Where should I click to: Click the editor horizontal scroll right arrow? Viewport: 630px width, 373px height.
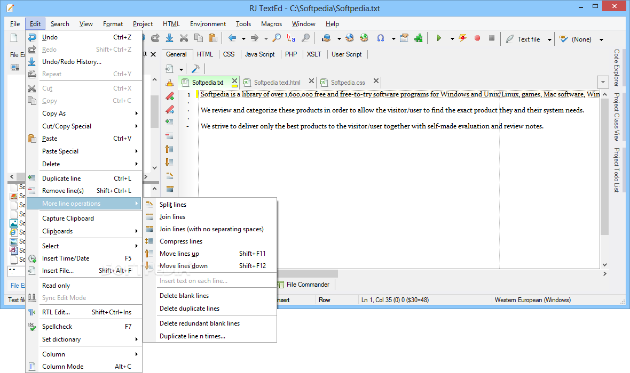(x=605, y=273)
